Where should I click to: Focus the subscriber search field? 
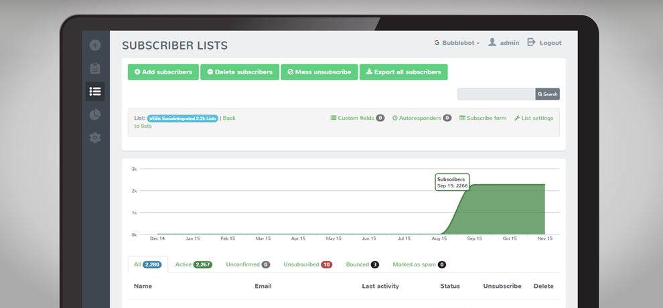pos(496,94)
